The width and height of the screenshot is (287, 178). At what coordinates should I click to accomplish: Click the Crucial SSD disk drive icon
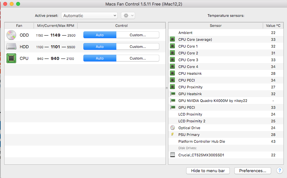(x=173, y=155)
